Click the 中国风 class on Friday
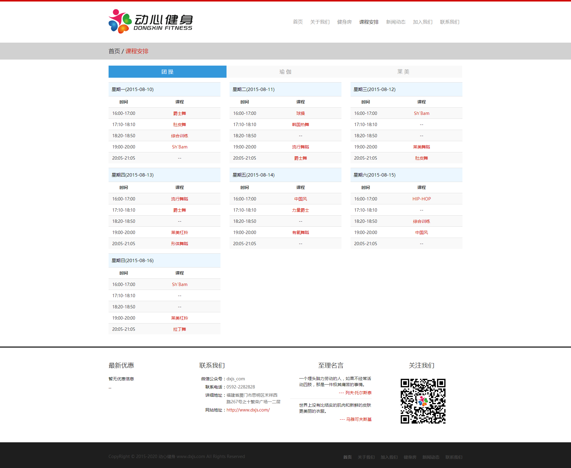This screenshot has width=571, height=468. click(x=300, y=199)
